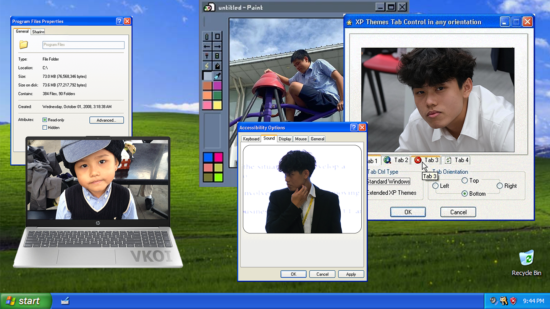
Task: Pick the bright blue swatch in Paint
Action: point(208,157)
